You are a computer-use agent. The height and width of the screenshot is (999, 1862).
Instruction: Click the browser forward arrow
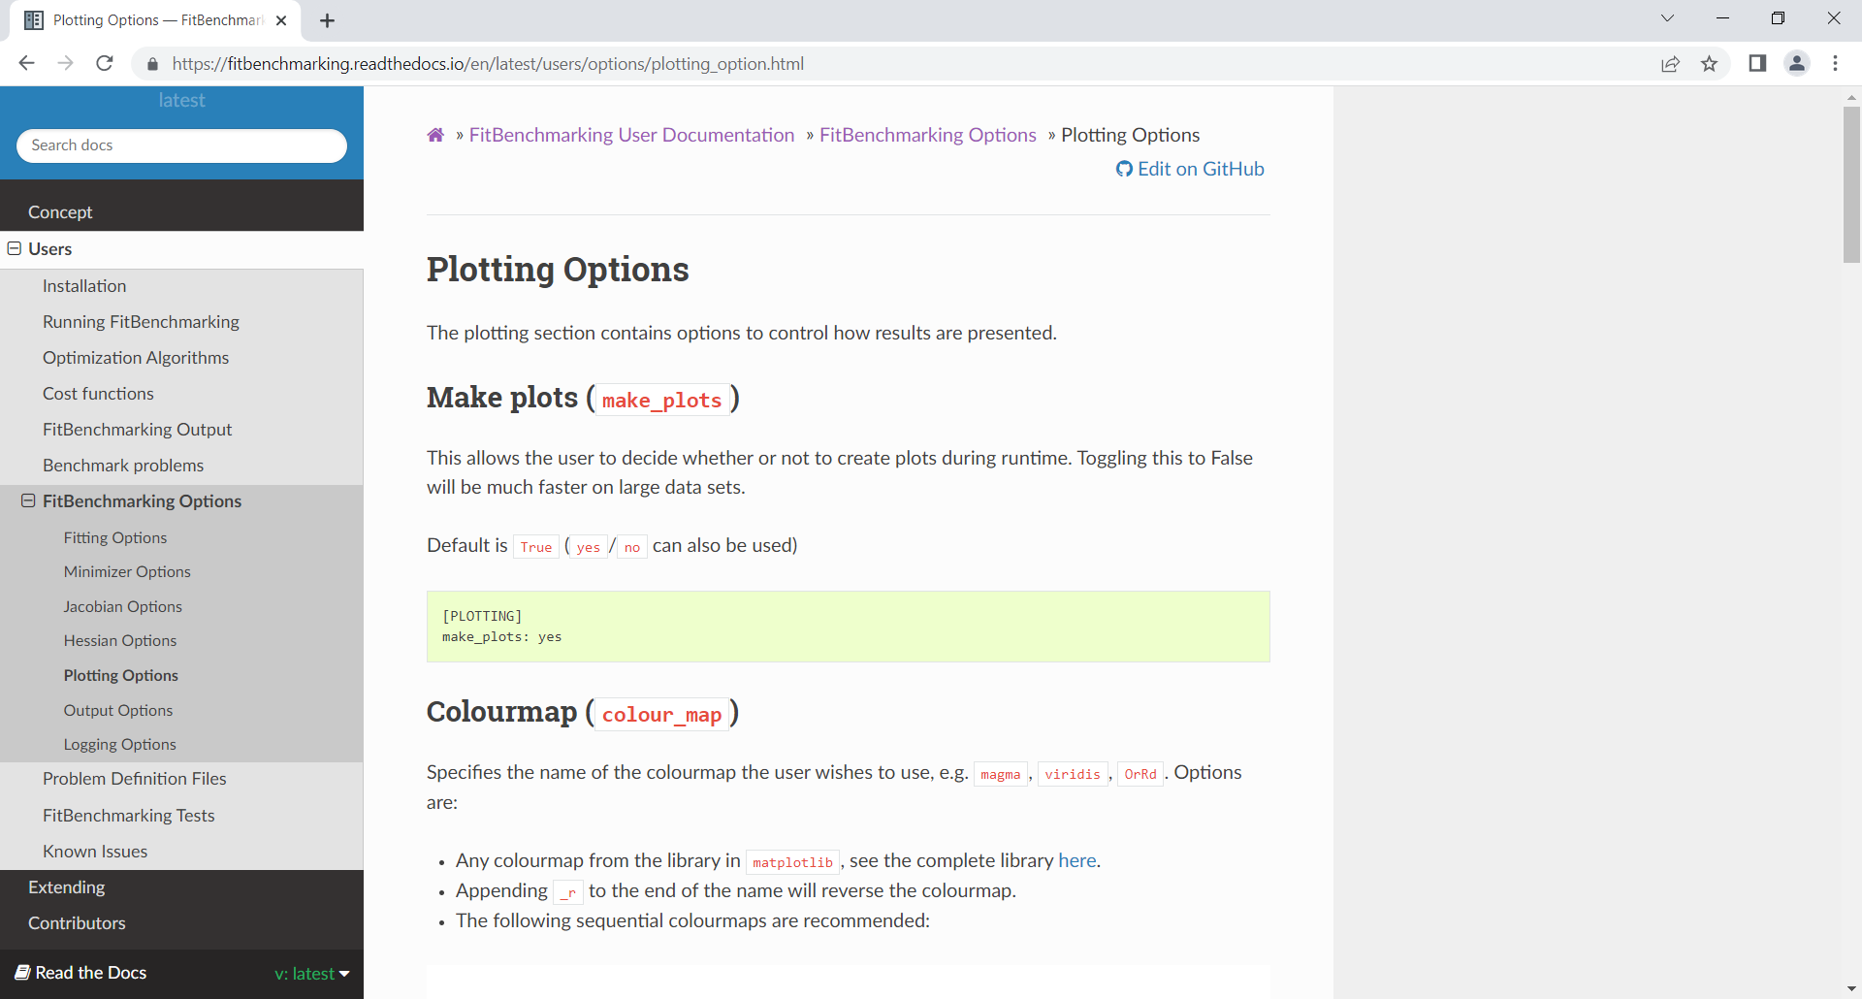65,63
